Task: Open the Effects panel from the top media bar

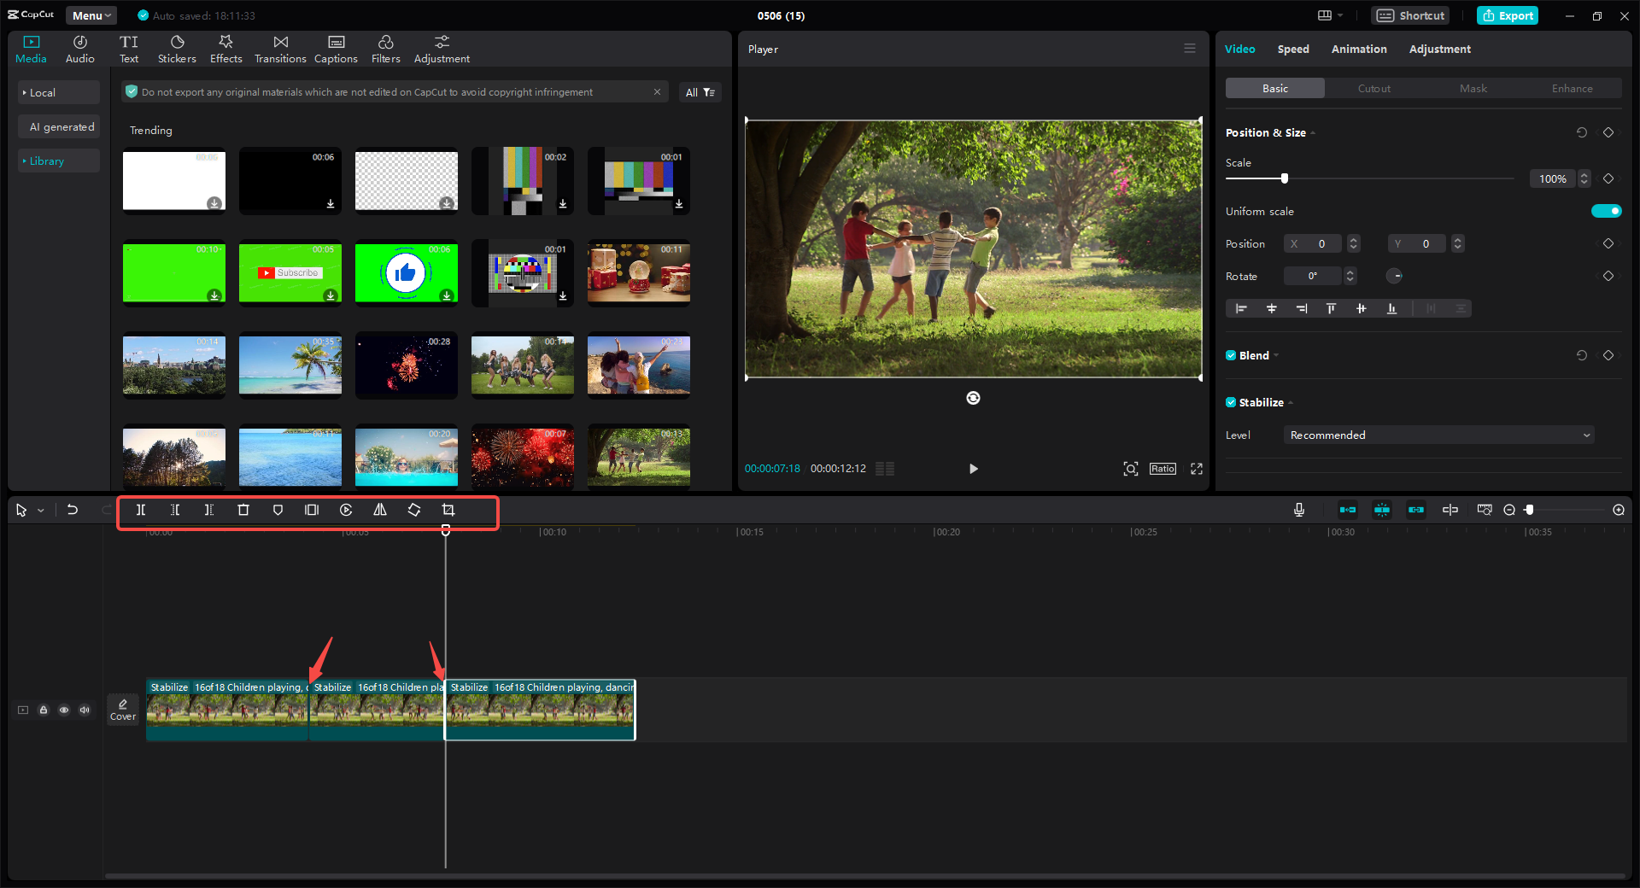Action: pos(225,48)
